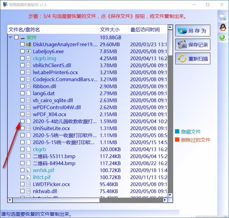Click the 另存为 save-as button
The width and height of the screenshot is (229, 218).
193,31
